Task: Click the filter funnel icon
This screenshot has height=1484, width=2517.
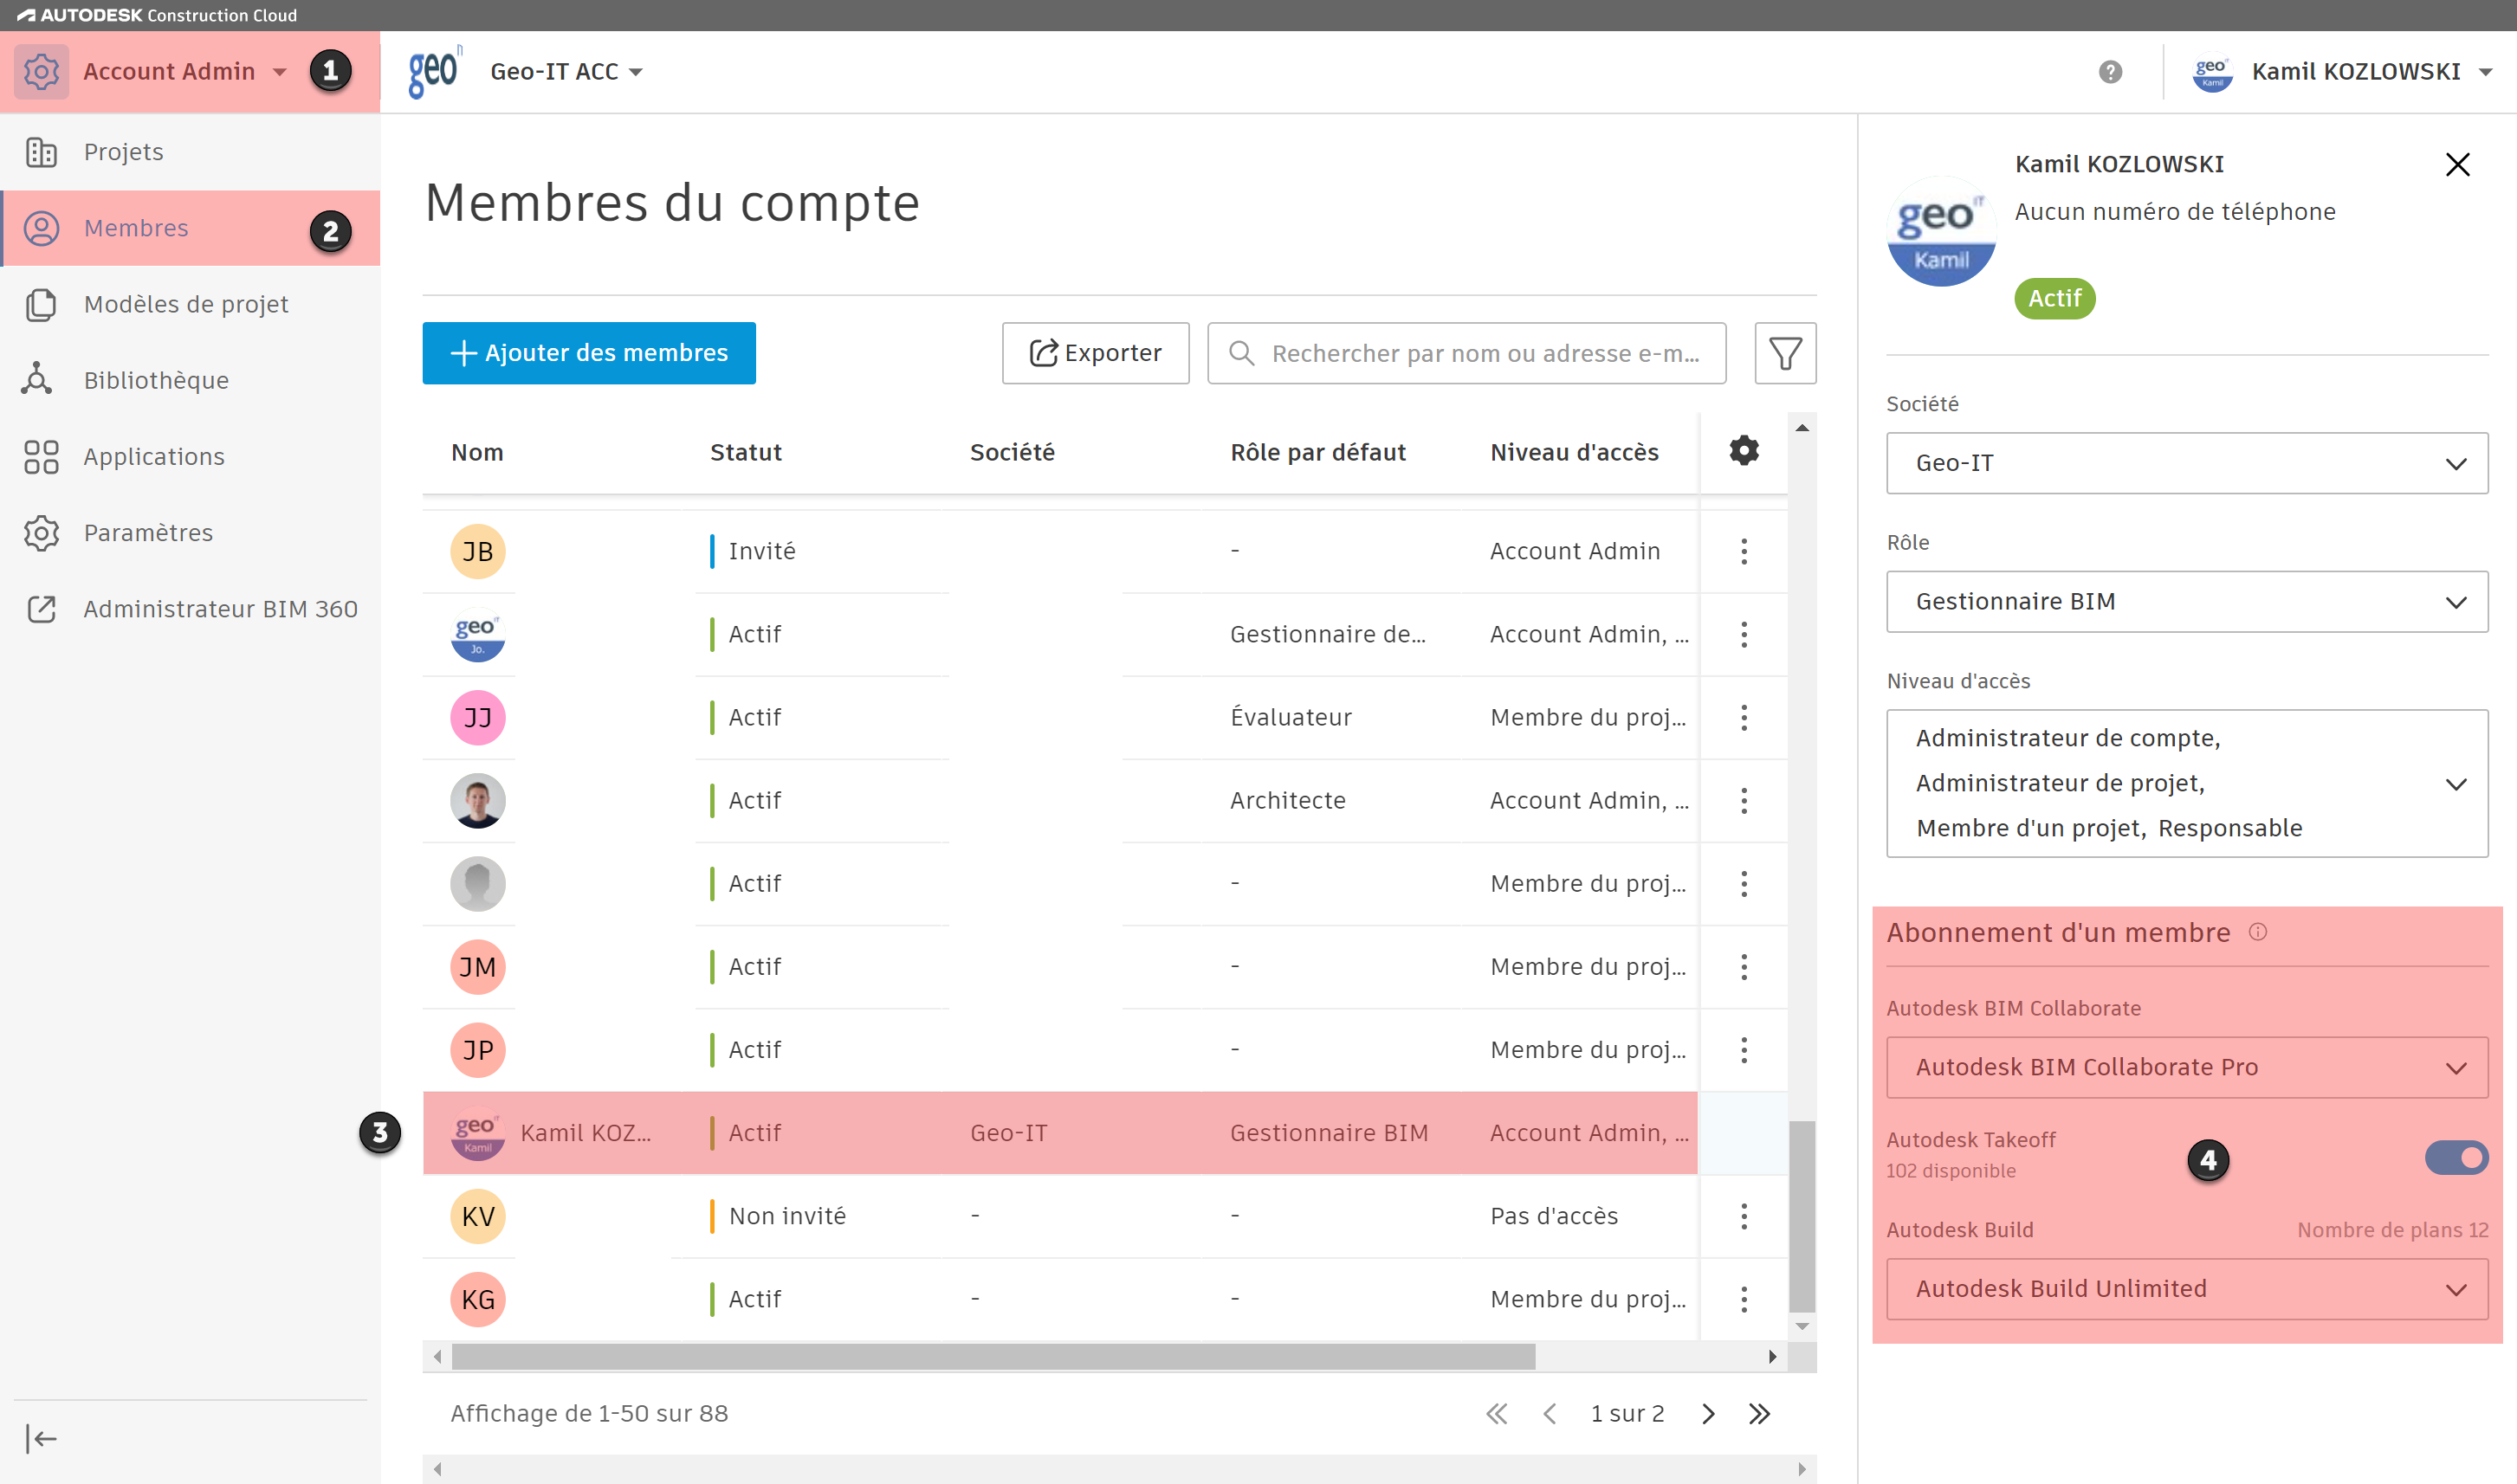Action: pyautogui.click(x=1785, y=353)
